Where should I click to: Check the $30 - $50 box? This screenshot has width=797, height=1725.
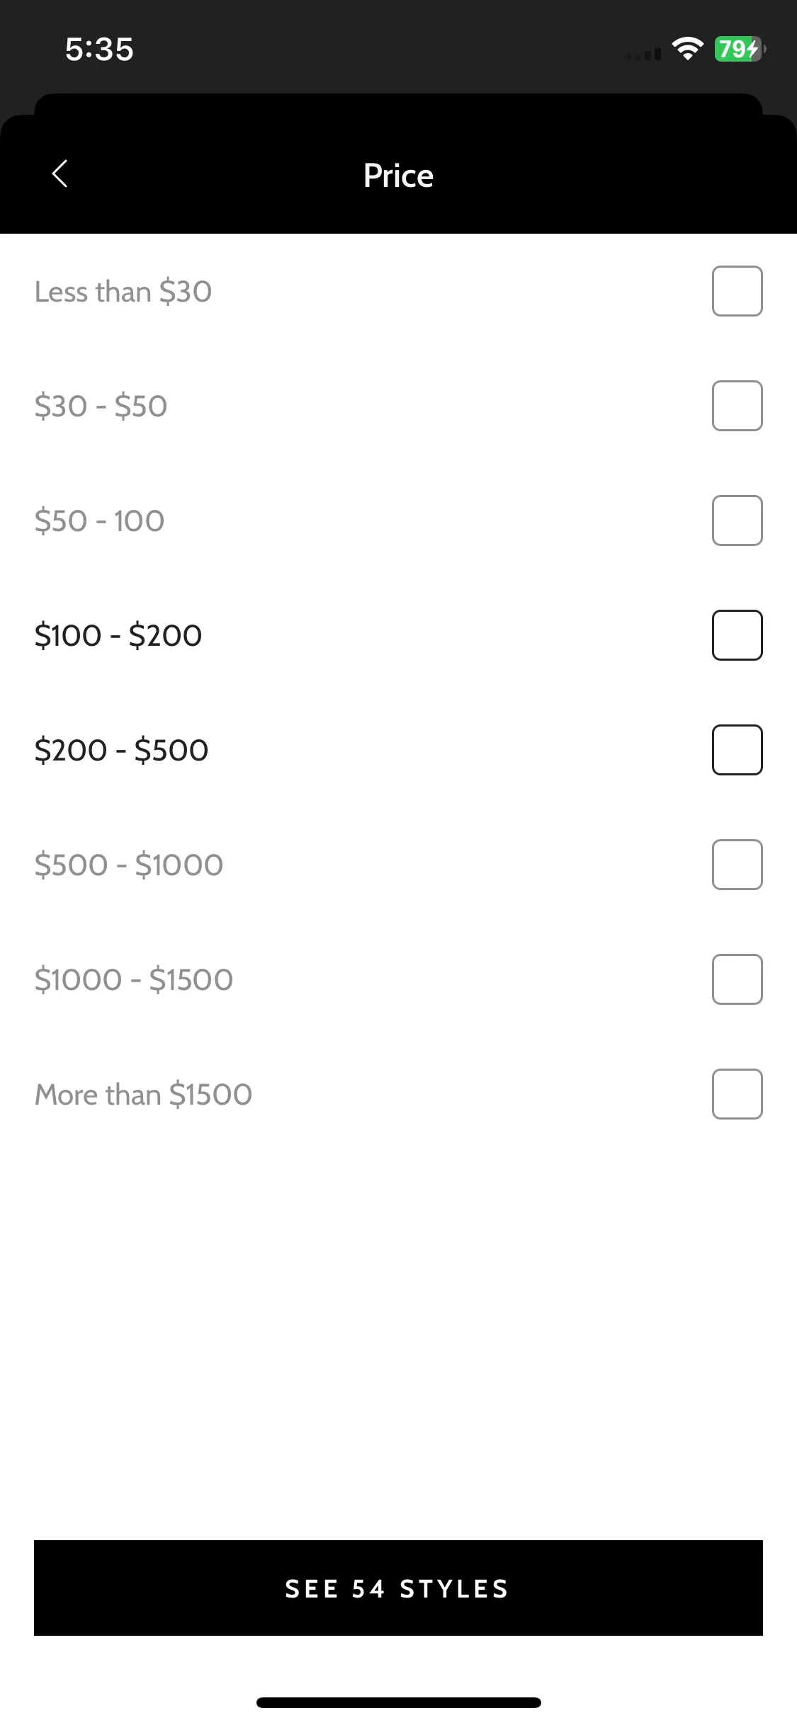click(737, 406)
